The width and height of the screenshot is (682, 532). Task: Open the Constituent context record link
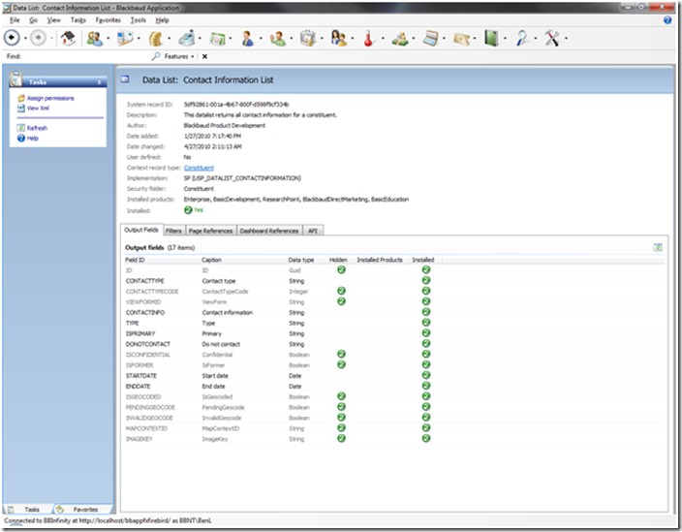[x=199, y=168]
